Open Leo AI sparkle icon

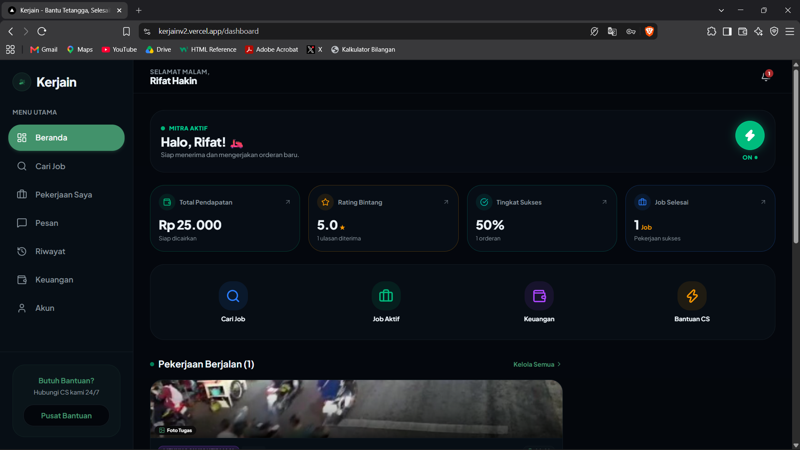coord(758,31)
